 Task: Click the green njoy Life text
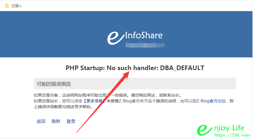pos(229,128)
